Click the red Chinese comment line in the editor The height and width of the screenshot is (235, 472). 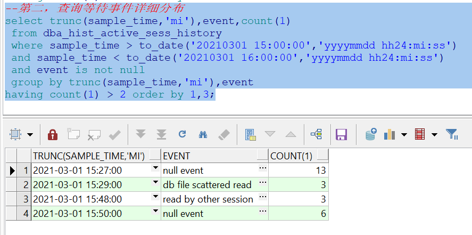click(95, 9)
